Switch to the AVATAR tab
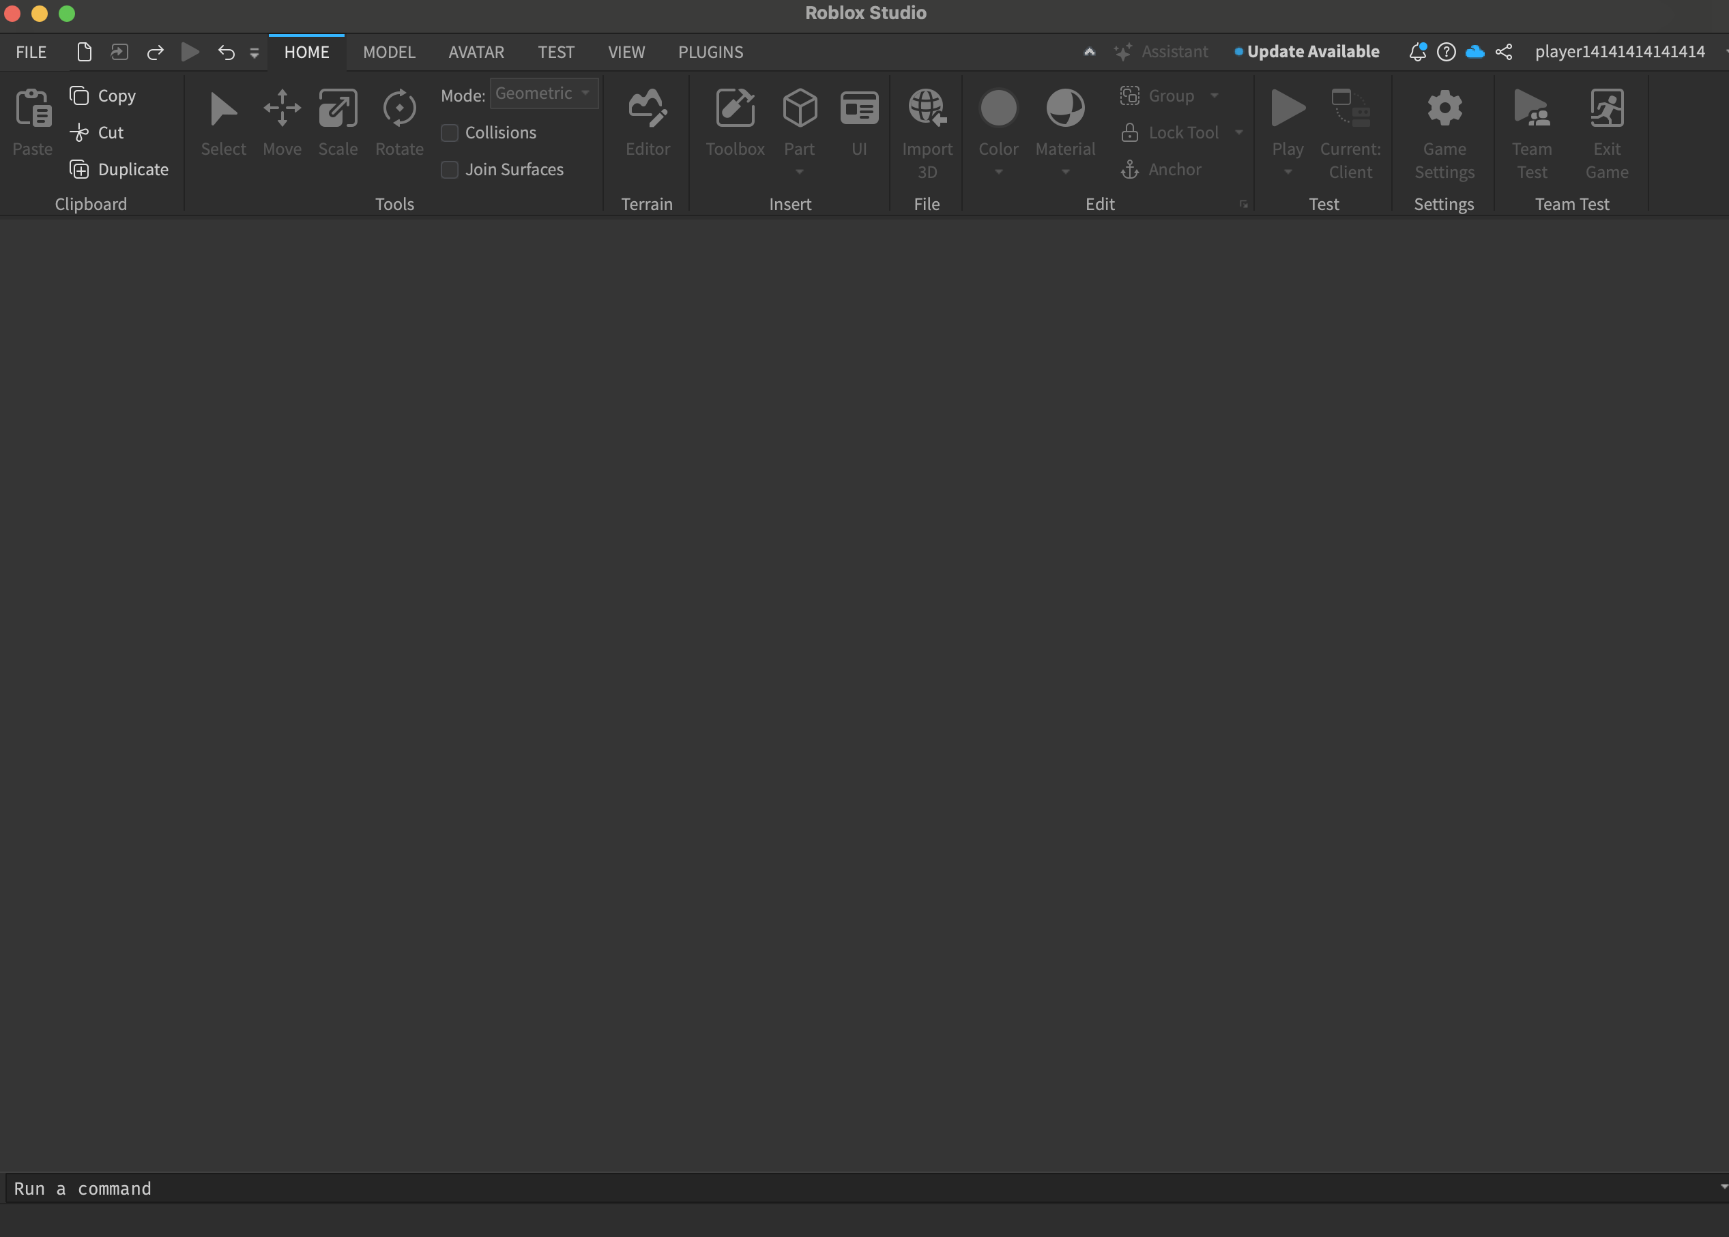This screenshot has height=1237, width=1729. coord(476,52)
